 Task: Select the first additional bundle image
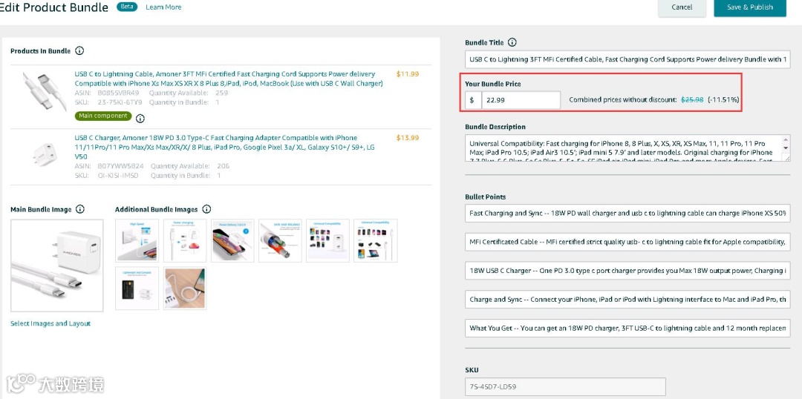(137, 240)
